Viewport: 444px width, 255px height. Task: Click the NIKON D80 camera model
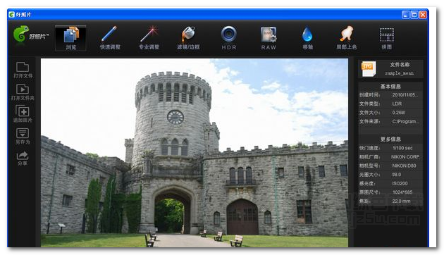(x=404, y=166)
